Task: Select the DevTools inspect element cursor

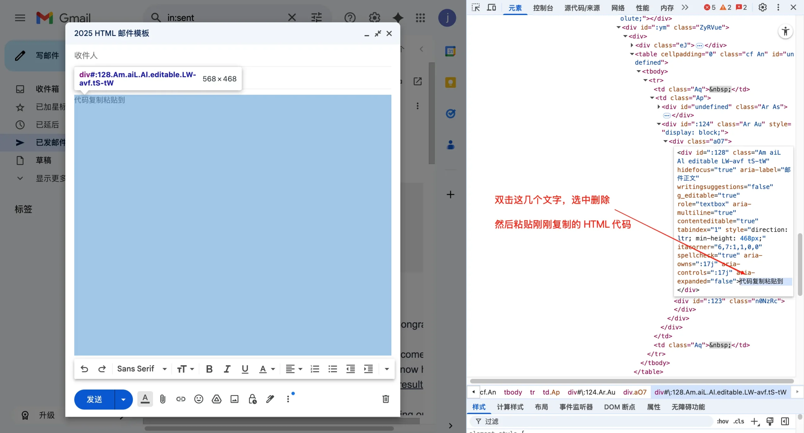Action: point(475,8)
